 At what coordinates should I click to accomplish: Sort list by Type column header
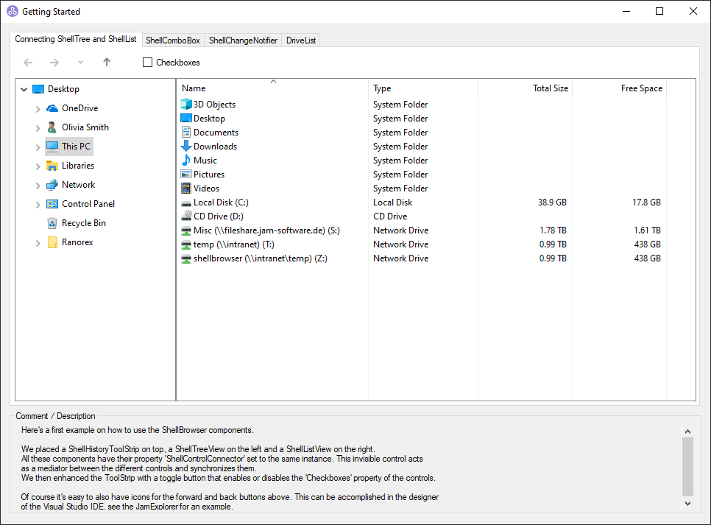tap(382, 88)
